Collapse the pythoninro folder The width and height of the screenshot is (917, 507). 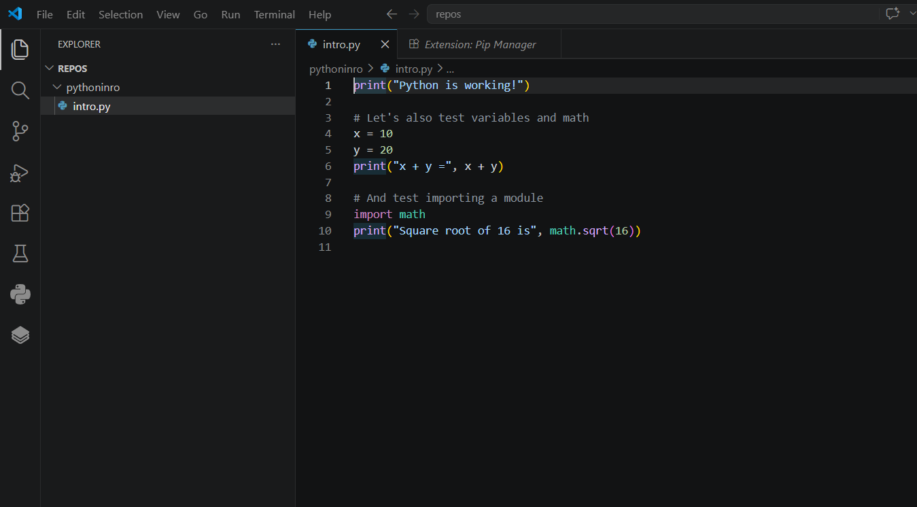(x=57, y=88)
